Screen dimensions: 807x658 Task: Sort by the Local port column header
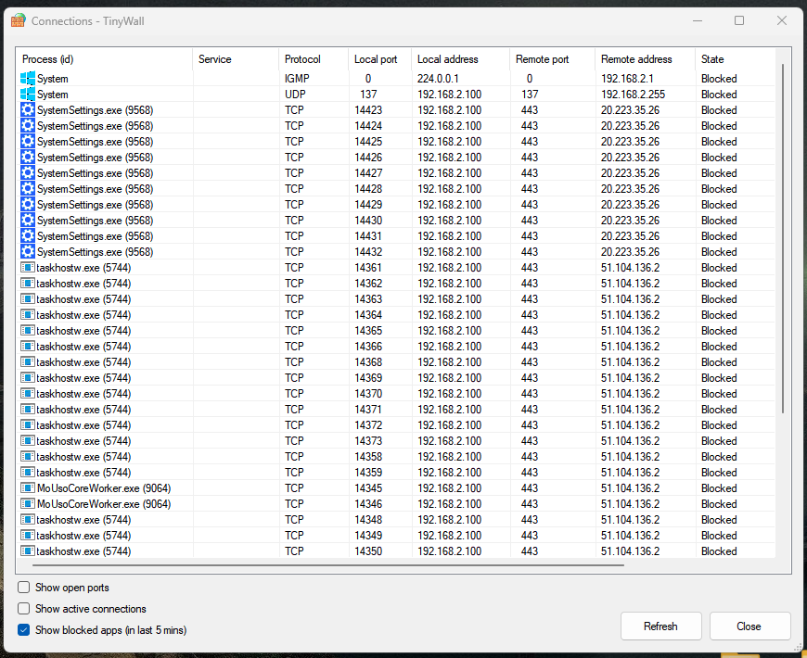click(x=379, y=59)
